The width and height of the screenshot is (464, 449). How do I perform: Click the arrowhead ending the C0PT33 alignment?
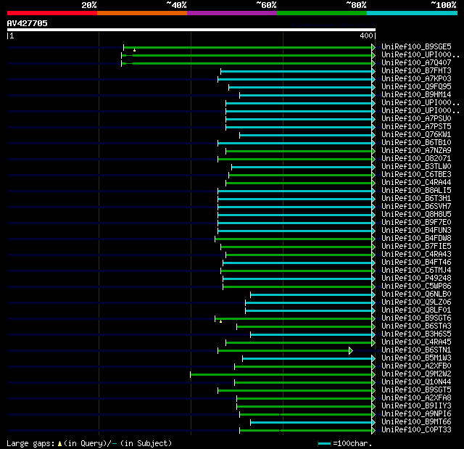coord(373,430)
